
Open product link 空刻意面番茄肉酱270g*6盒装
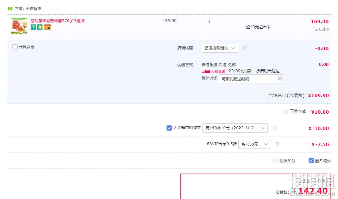pyautogui.click(x=59, y=21)
